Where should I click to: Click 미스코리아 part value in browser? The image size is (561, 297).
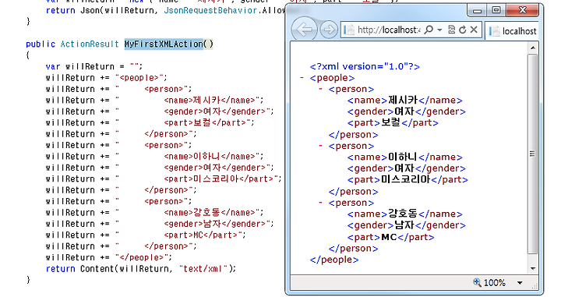point(405,179)
